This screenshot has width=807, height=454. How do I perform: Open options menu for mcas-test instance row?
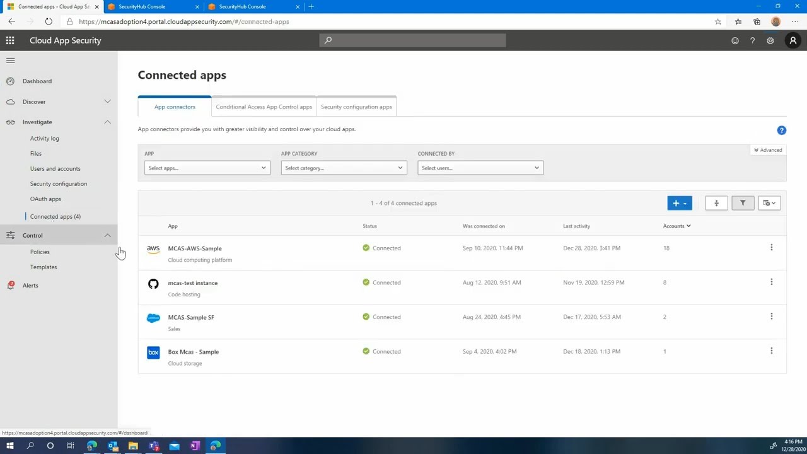click(771, 282)
